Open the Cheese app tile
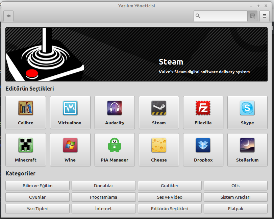 [159, 150]
